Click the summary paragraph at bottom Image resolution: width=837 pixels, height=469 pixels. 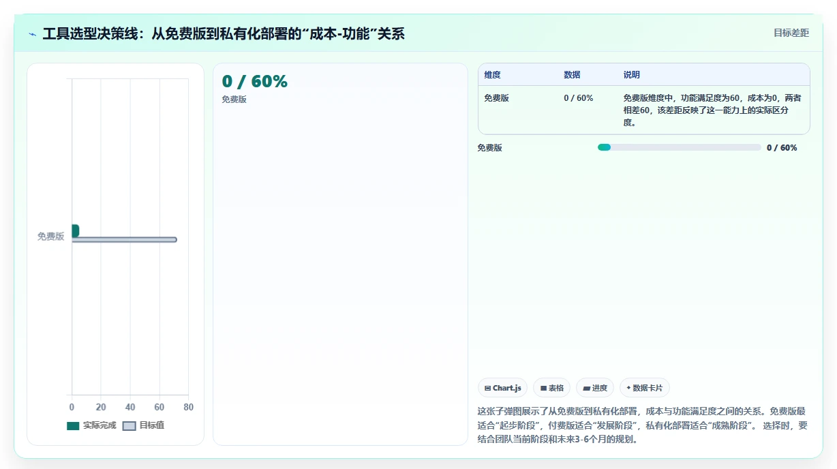tap(643, 425)
